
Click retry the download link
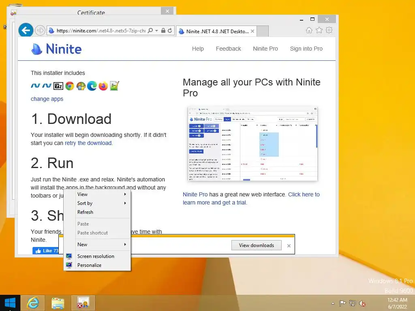[x=88, y=143]
